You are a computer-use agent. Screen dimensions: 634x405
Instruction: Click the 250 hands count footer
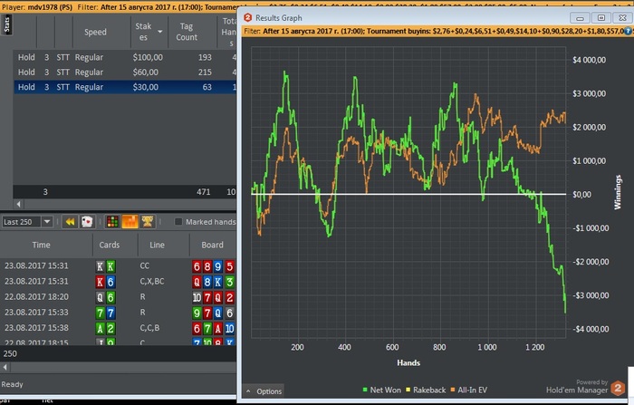[10, 353]
